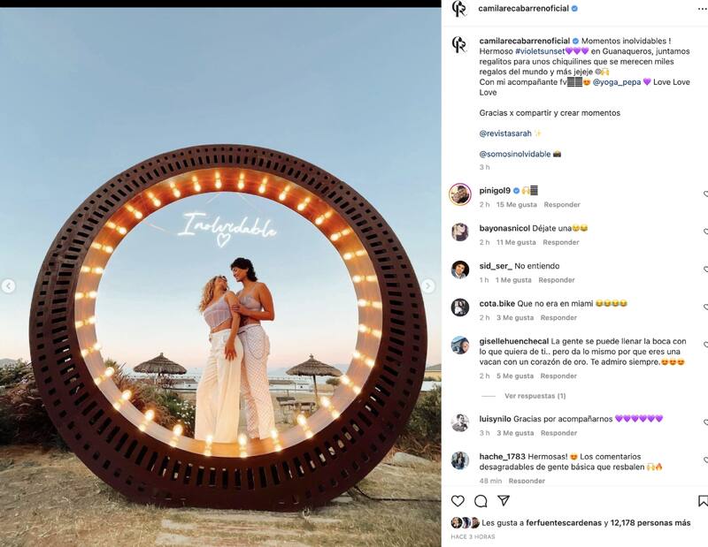
Task: Visit the @revistasarah profile link
Action: tap(504, 133)
